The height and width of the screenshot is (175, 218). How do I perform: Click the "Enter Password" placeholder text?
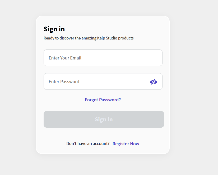tap(64, 82)
